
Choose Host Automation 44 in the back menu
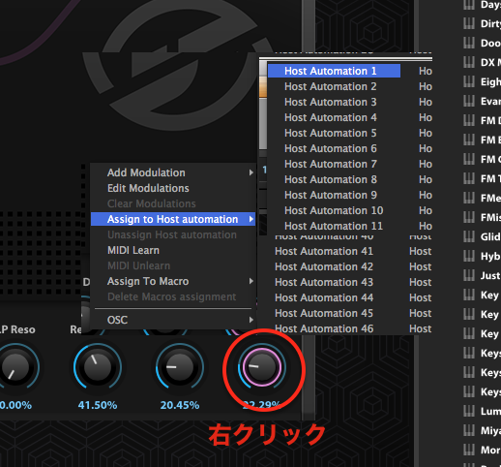pyautogui.click(x=324, y=297)
